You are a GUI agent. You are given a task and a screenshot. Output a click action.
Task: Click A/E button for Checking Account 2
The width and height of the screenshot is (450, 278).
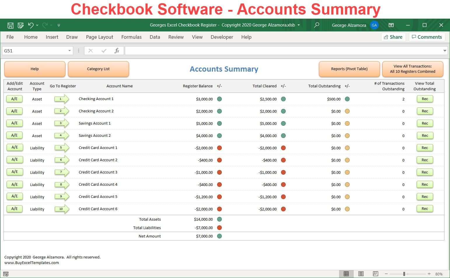click(x=14, y=111)
